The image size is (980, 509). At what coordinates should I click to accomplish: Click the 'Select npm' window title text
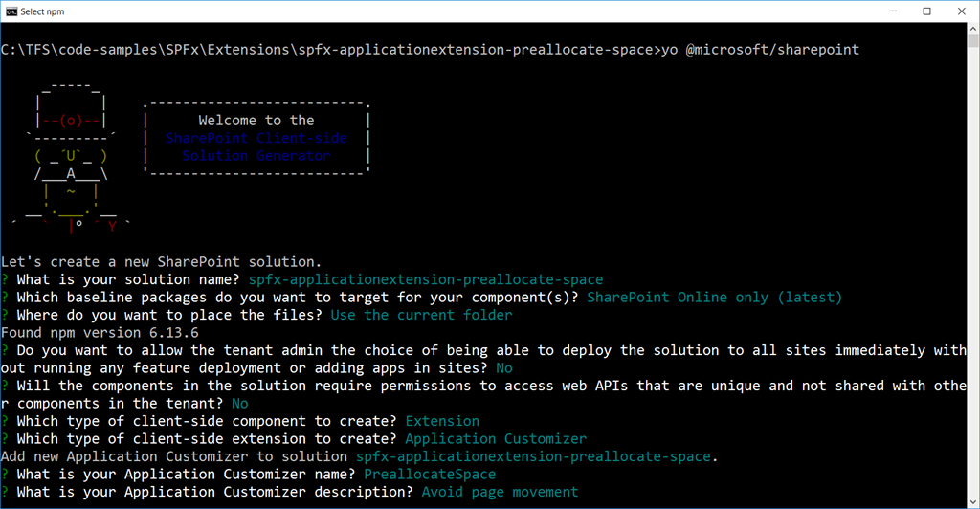[x=42, y=11]
